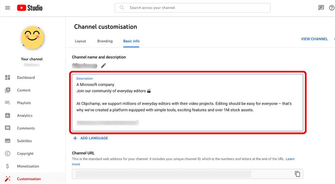Open Copyright in the sidebar
The image size is (335, 184).
pos(25,153)
